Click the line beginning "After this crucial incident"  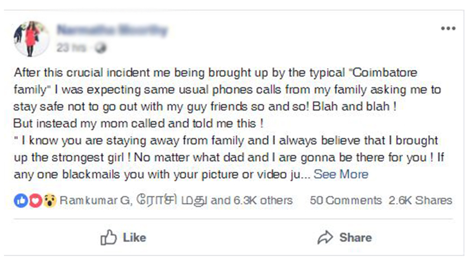pos(215,73)
